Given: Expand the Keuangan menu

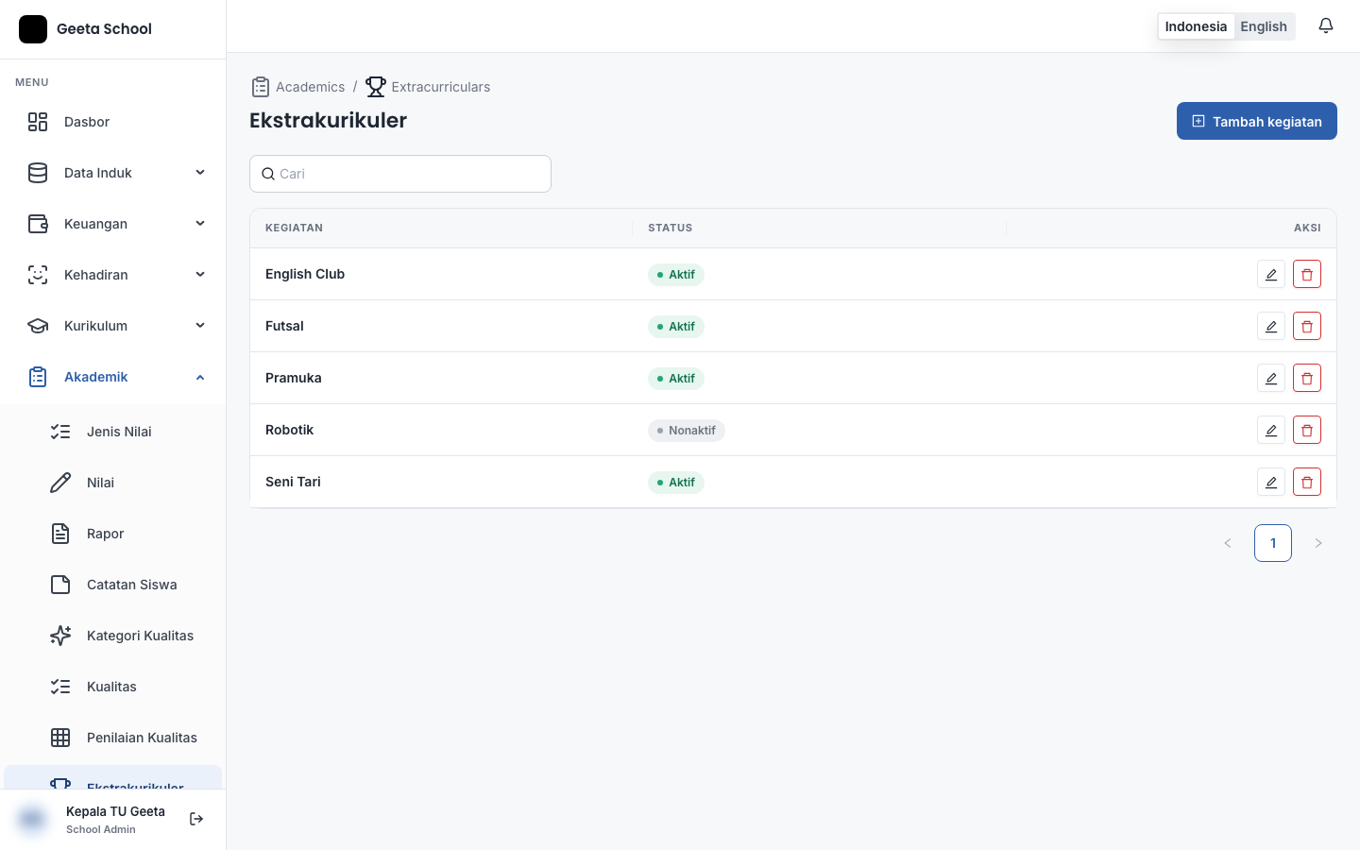Looking at the screenshot, I should [113, 224].
